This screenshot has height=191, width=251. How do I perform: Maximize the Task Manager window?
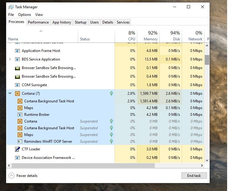tap(188, 7)
